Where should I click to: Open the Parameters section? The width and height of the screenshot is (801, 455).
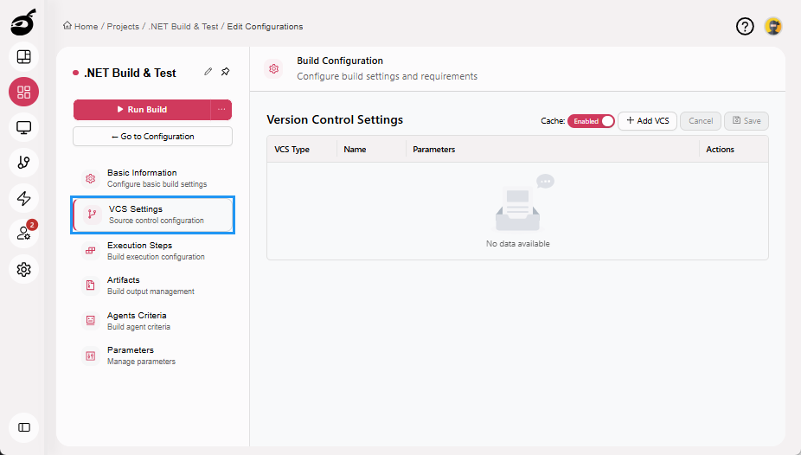[153, 356]
